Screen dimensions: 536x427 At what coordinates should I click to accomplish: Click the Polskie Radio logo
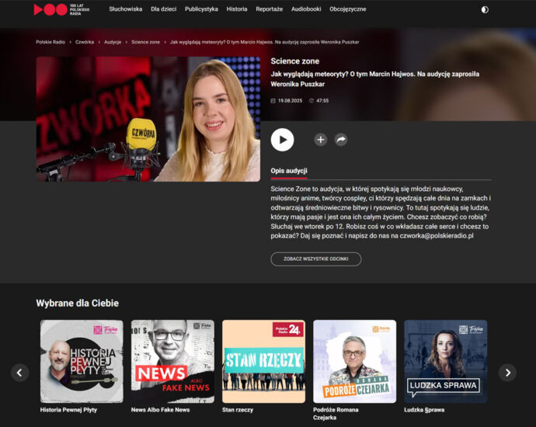point(61,9)
